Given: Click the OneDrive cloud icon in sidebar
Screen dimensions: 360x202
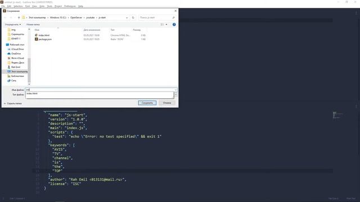Looking at the screenshot, I should pyautogui.click(x=9, y=54).
